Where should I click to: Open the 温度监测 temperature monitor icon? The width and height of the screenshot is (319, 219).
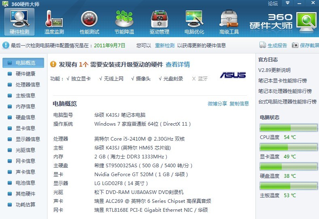point(54,21)
